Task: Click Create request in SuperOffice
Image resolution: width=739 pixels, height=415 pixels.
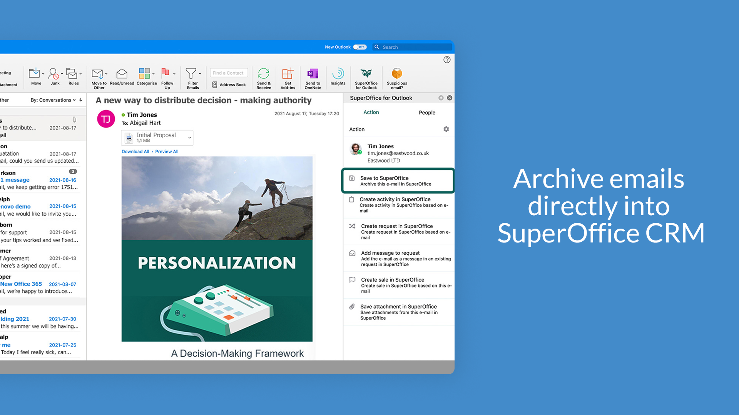Action: [x=399, y=232]
